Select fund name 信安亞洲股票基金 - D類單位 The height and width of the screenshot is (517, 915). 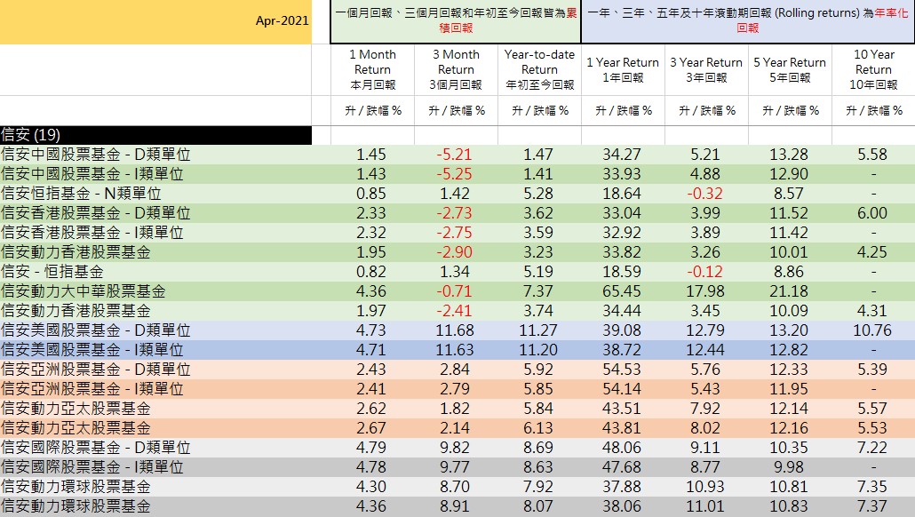[x=96, y=370]
